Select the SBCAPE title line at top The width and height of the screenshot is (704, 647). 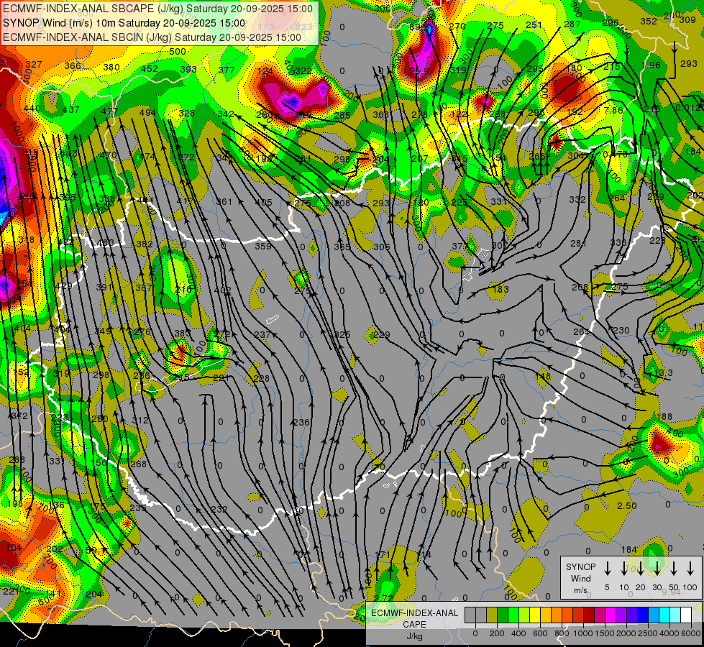click(157, 9)
